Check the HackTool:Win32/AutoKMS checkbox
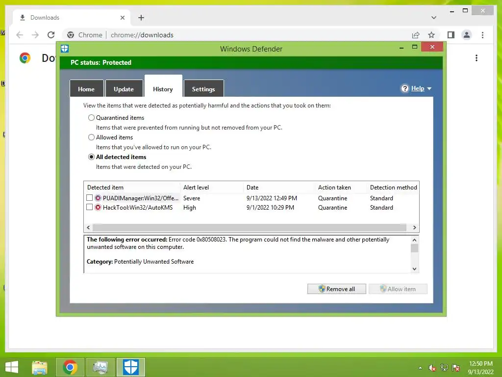 90,207
